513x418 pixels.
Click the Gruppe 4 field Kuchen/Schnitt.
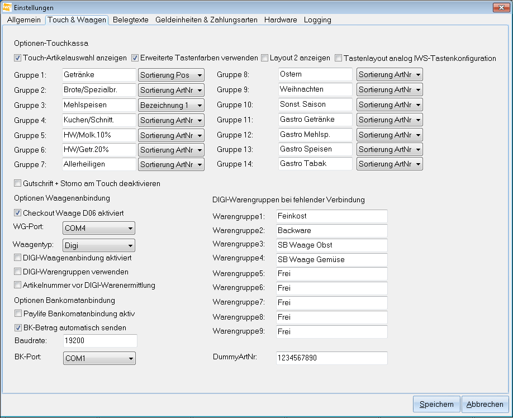coord(99,120)
